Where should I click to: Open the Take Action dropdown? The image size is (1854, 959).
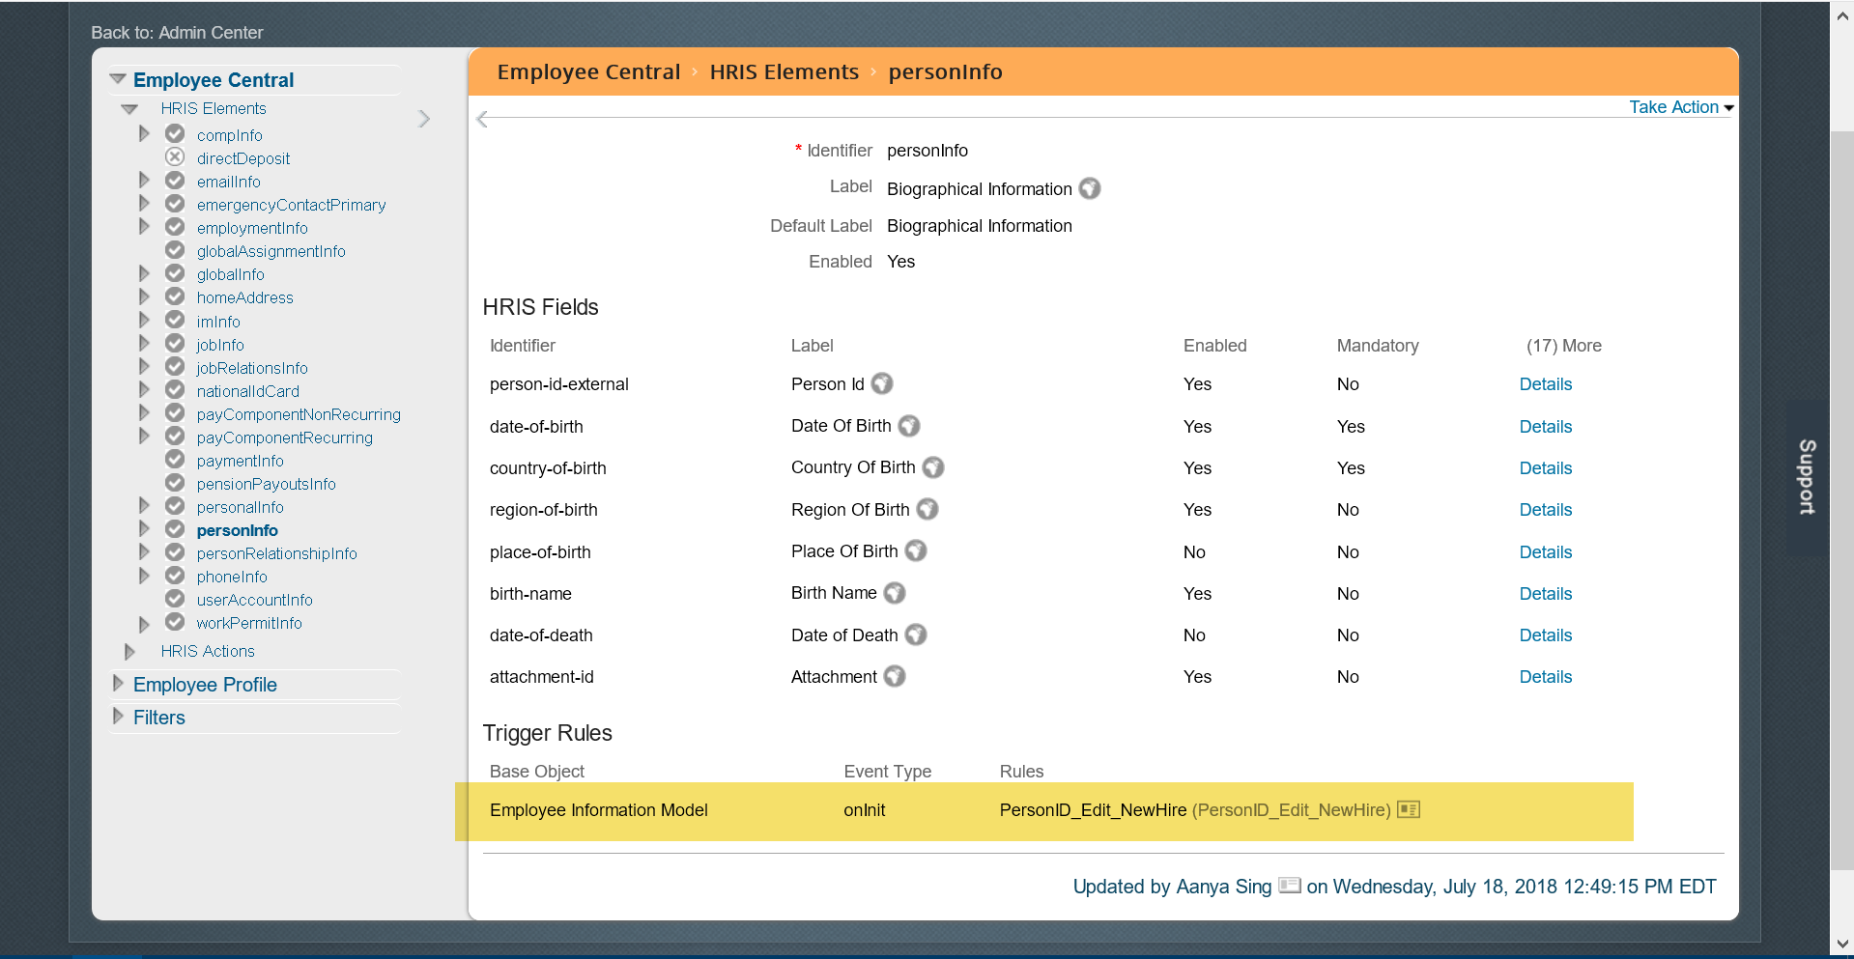click(1681, 107)
